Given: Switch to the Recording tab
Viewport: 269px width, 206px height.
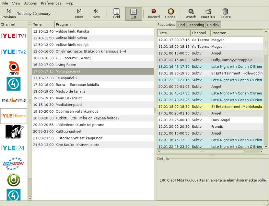Looking at the screenshot, I should click(196, 25).
